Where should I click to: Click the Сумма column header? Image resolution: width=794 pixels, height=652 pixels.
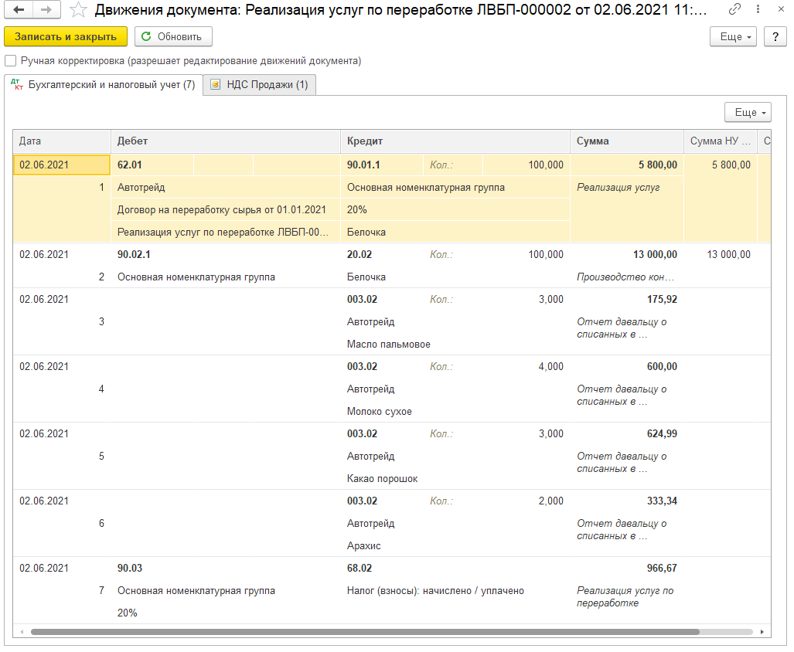[627, 141]
